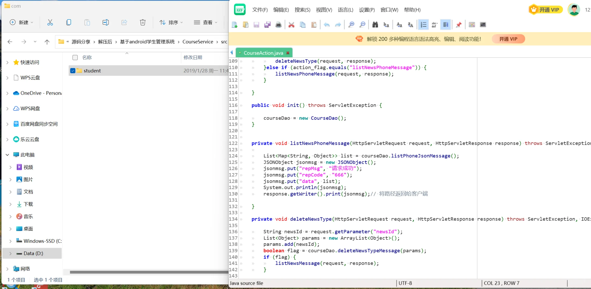Expand the Data (D:) drive tree node

(x=10, y=253)
